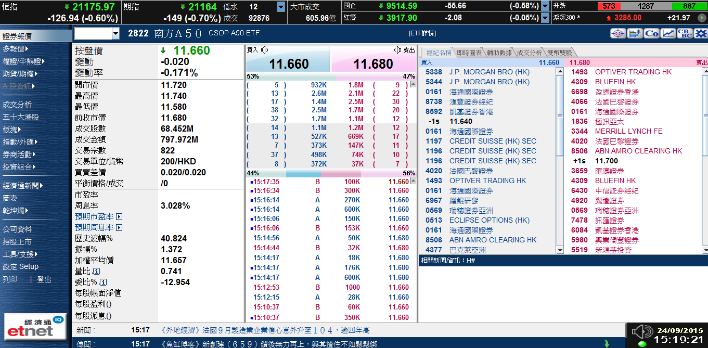Viewport: 708px width, 348px height.
Task: Select 證券報價 in the sidebar
Action: (35, 36)
